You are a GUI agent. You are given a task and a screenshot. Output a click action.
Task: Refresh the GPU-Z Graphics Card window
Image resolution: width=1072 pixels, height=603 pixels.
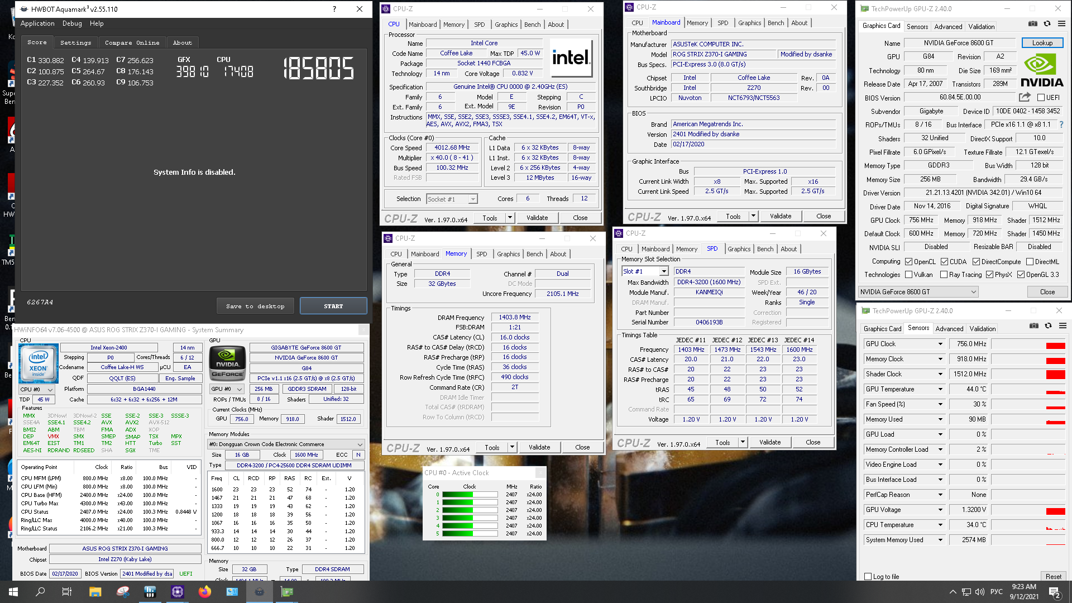1047,23
